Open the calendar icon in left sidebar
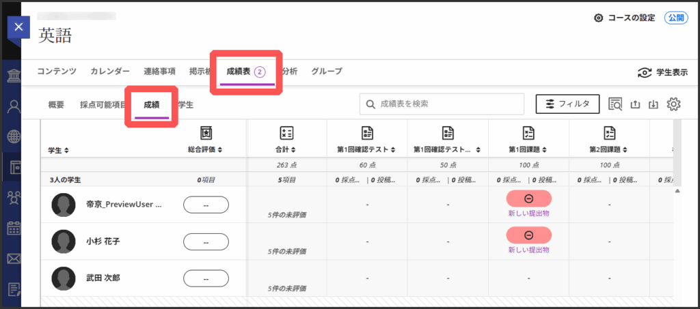 tap(13, 229)
